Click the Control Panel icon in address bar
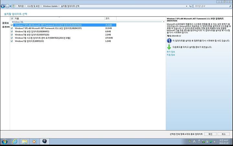The image size is (233, 146). coord(14,6)
